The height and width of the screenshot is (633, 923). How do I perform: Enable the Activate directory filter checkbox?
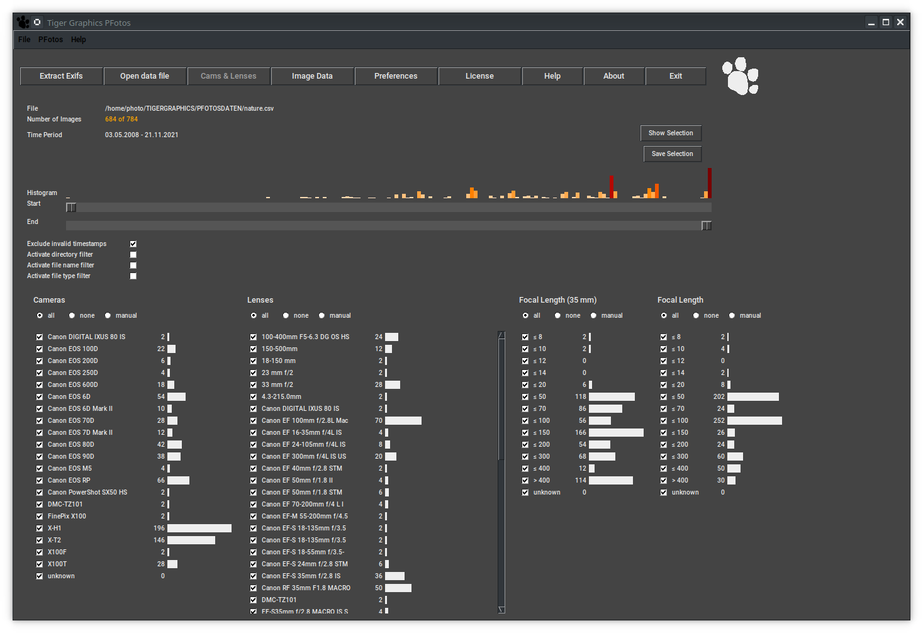pyautogui.click(x=133, y=255)
